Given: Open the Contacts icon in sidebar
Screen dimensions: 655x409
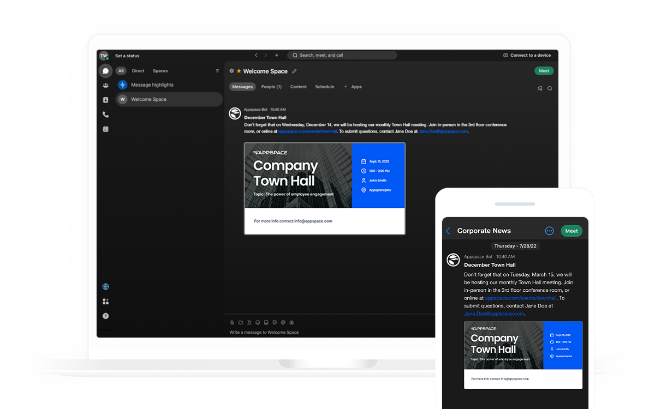Looking at the screenshot, I should 105,100.
